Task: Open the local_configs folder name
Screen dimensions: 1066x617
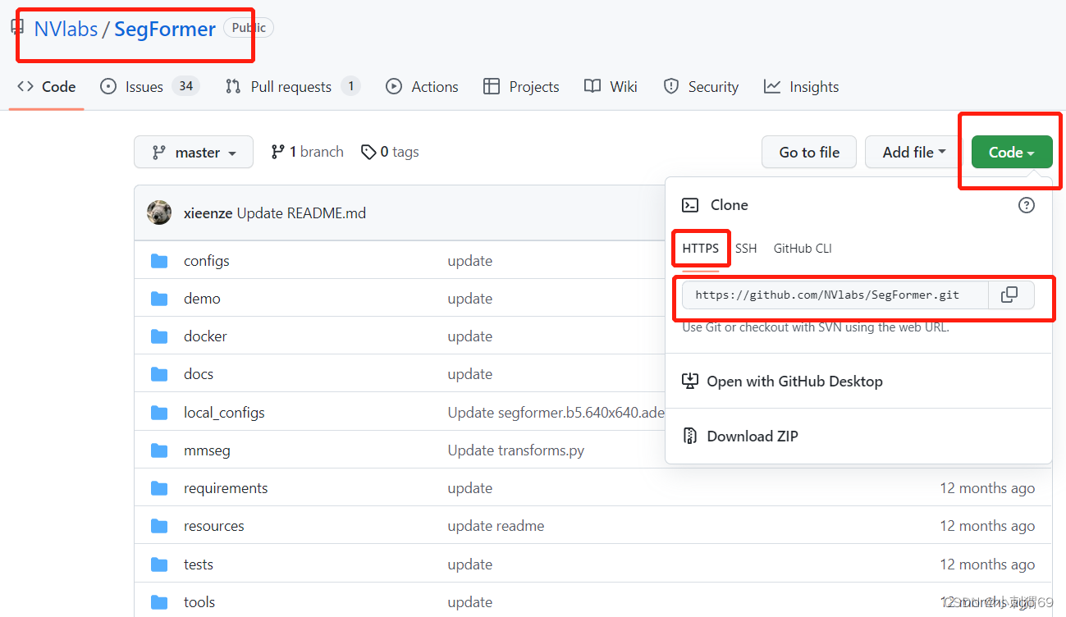Action: 224,413
